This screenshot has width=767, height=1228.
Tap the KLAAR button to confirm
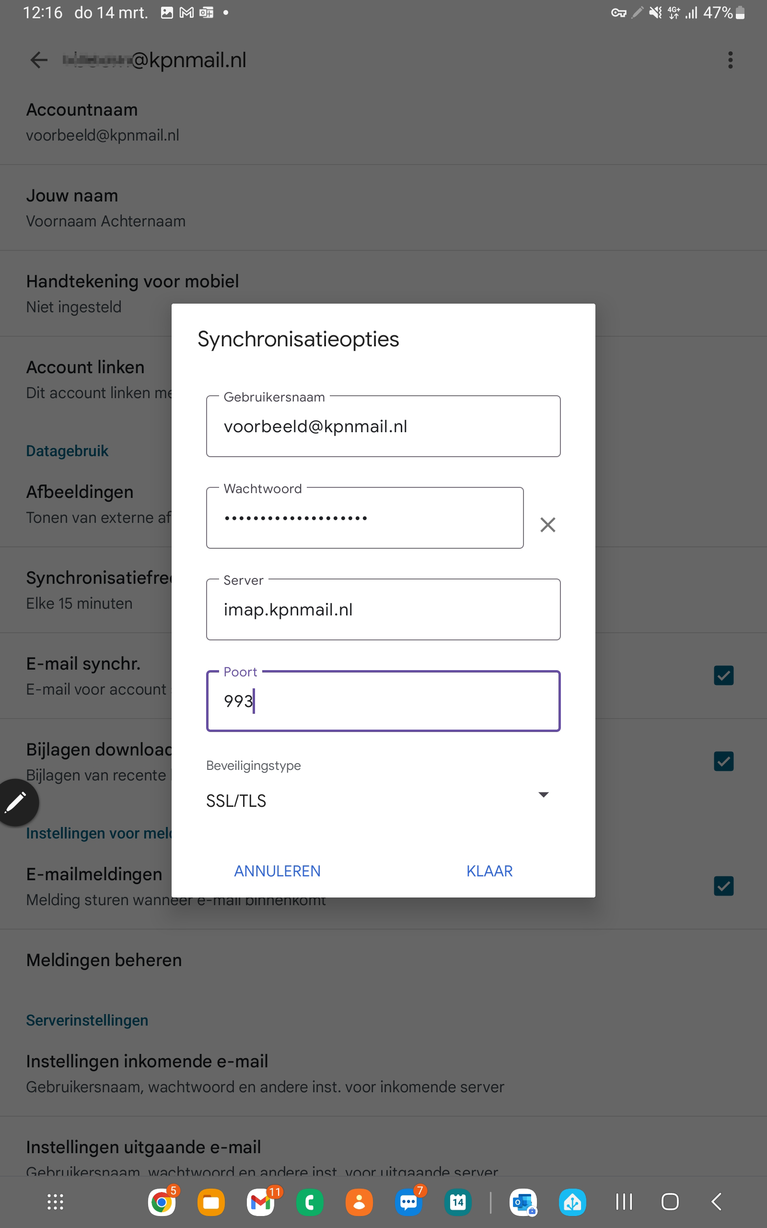(x=489, y=871)
